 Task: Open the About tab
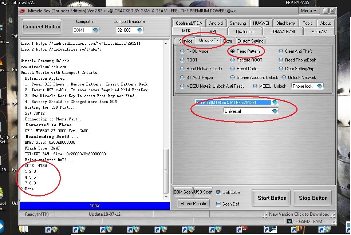[x=325, y=23]
